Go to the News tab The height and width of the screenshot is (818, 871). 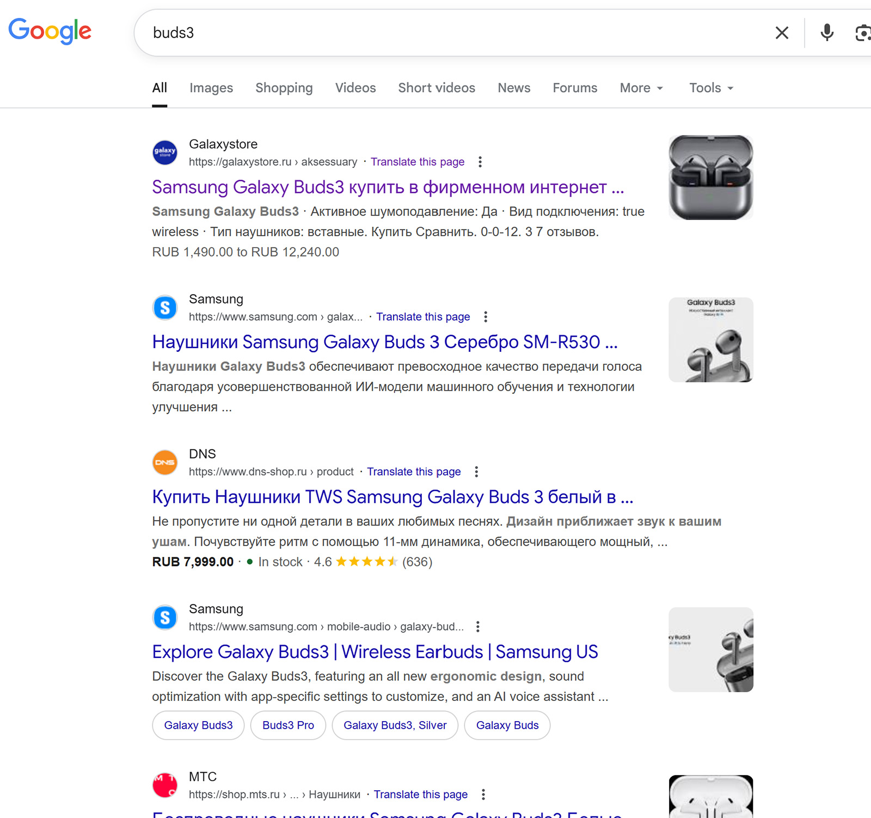click(514, 88)
